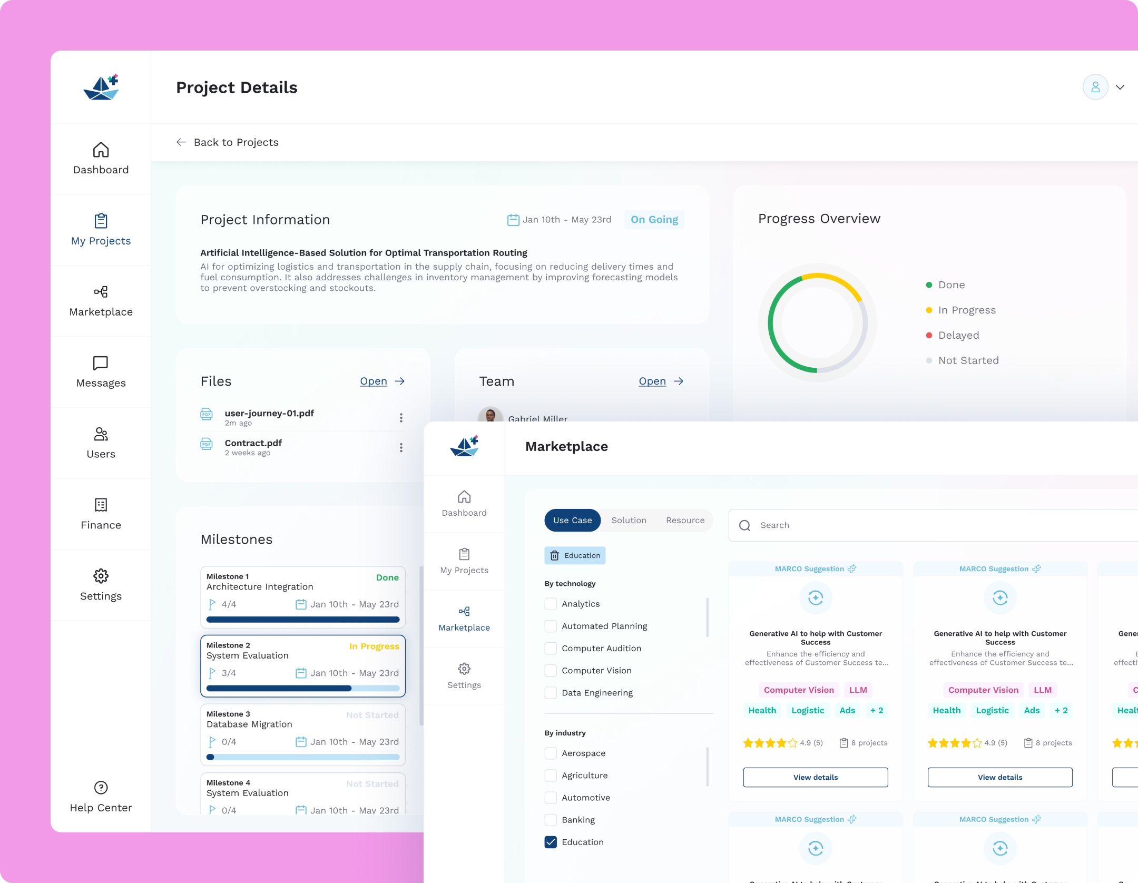
Task: Open the Help Center
Action: pos(101,797)
